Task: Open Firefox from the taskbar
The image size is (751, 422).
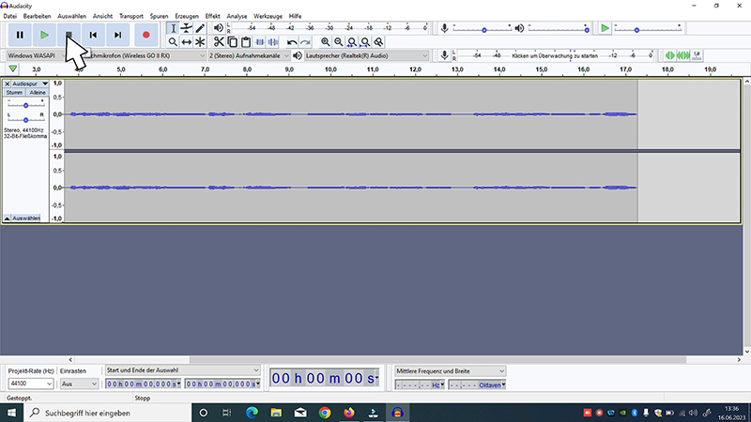Action: 348,413
